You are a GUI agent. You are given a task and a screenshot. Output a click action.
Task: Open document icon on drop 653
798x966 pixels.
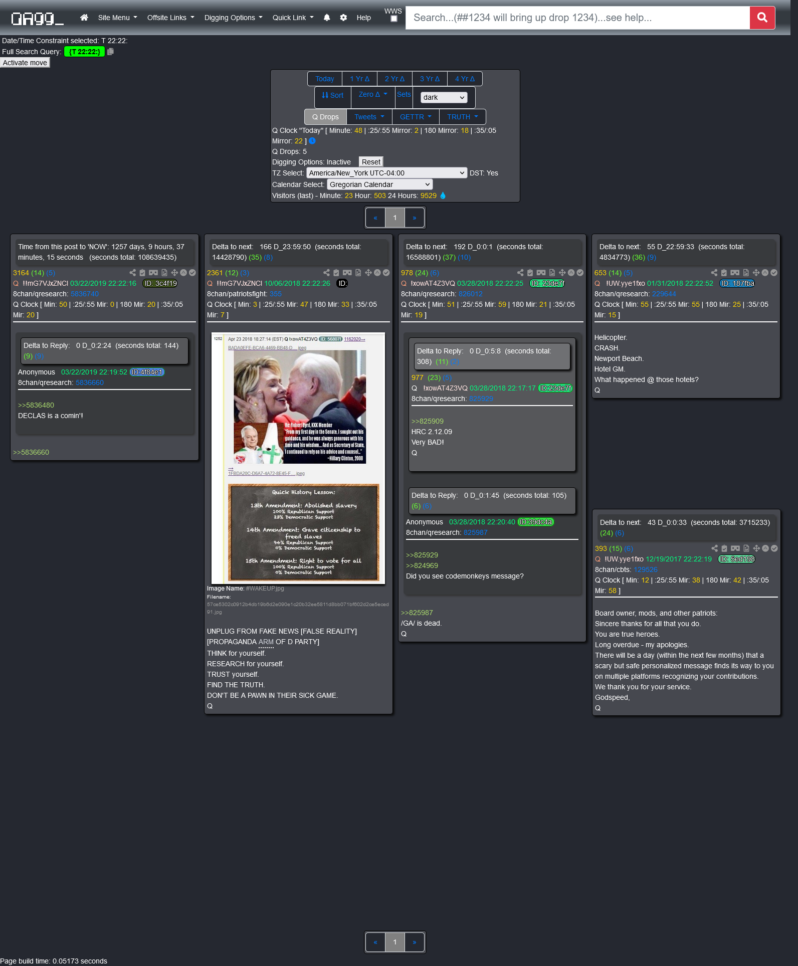746,273
